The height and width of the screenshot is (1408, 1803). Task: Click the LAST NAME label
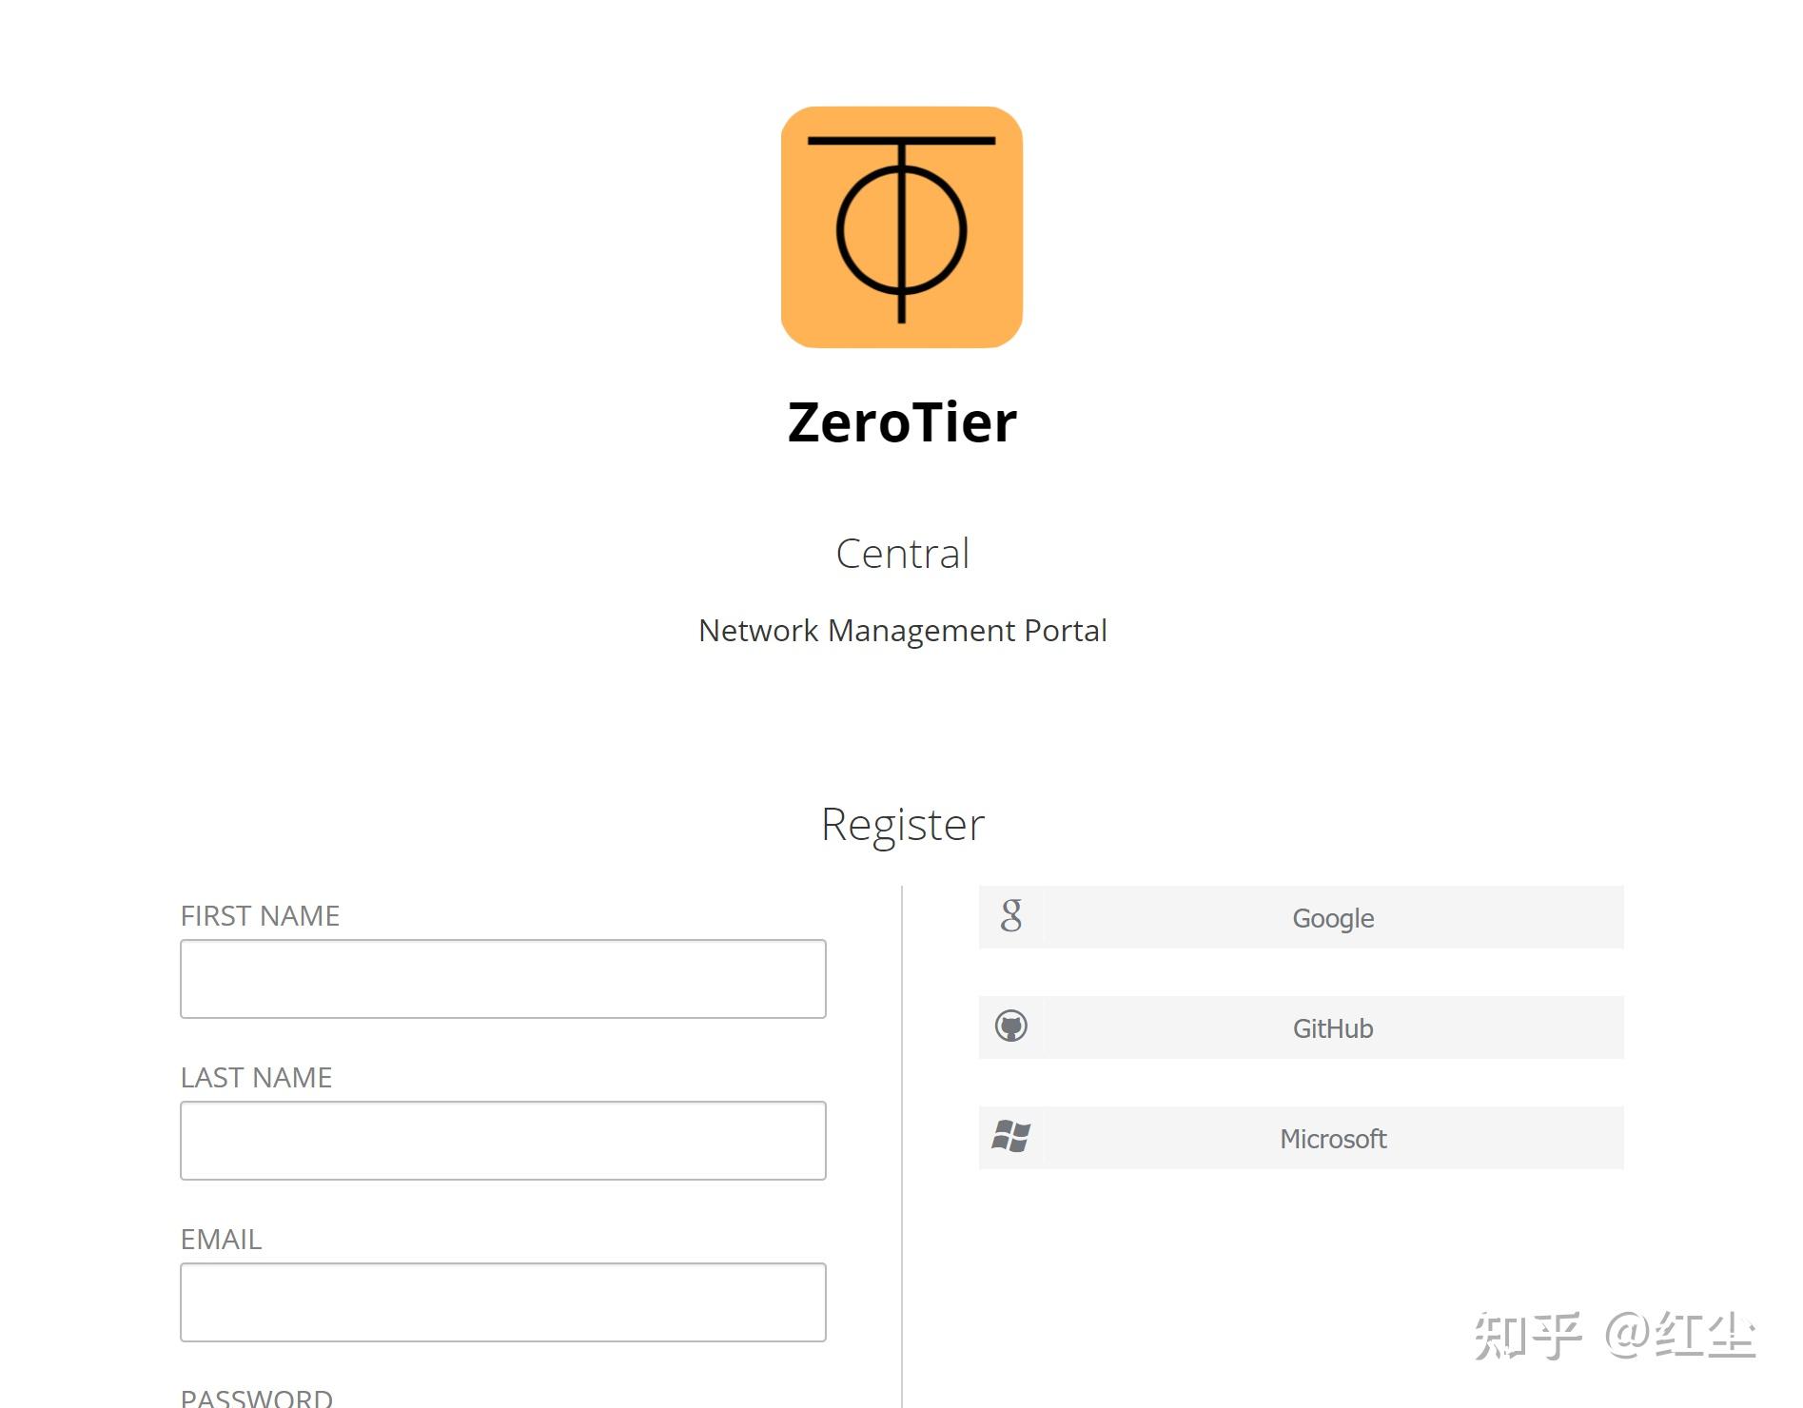pyautogui.click(x=255, y=1077)
